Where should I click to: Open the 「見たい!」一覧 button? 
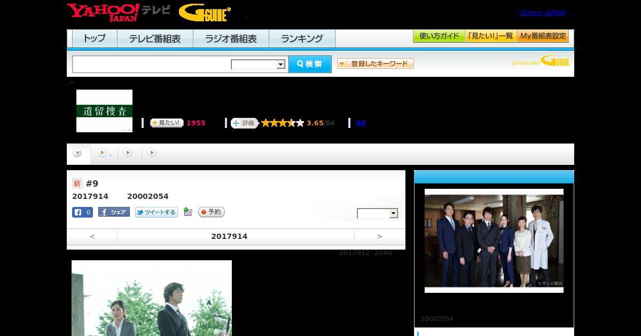point(490,36)
